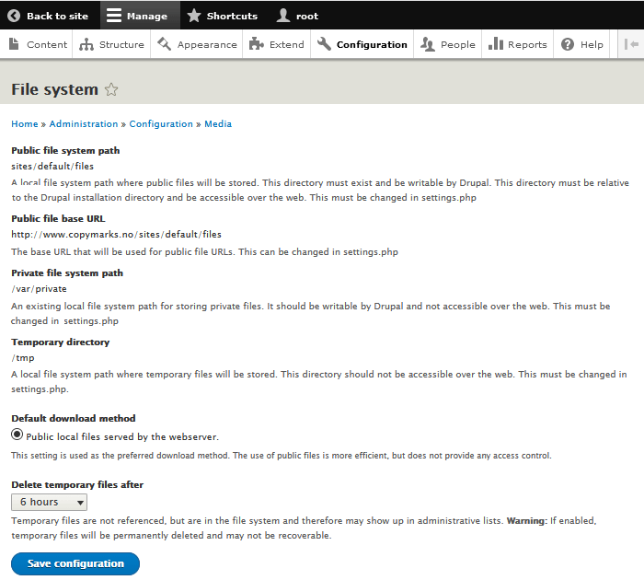Click the Private file system path label

[x=67, y=273]
